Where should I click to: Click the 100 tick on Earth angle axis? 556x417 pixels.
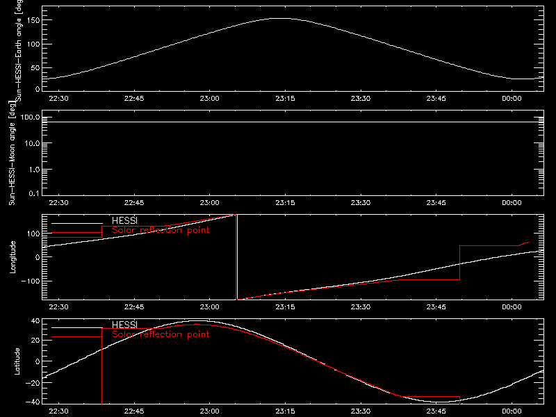click(34, 44)
